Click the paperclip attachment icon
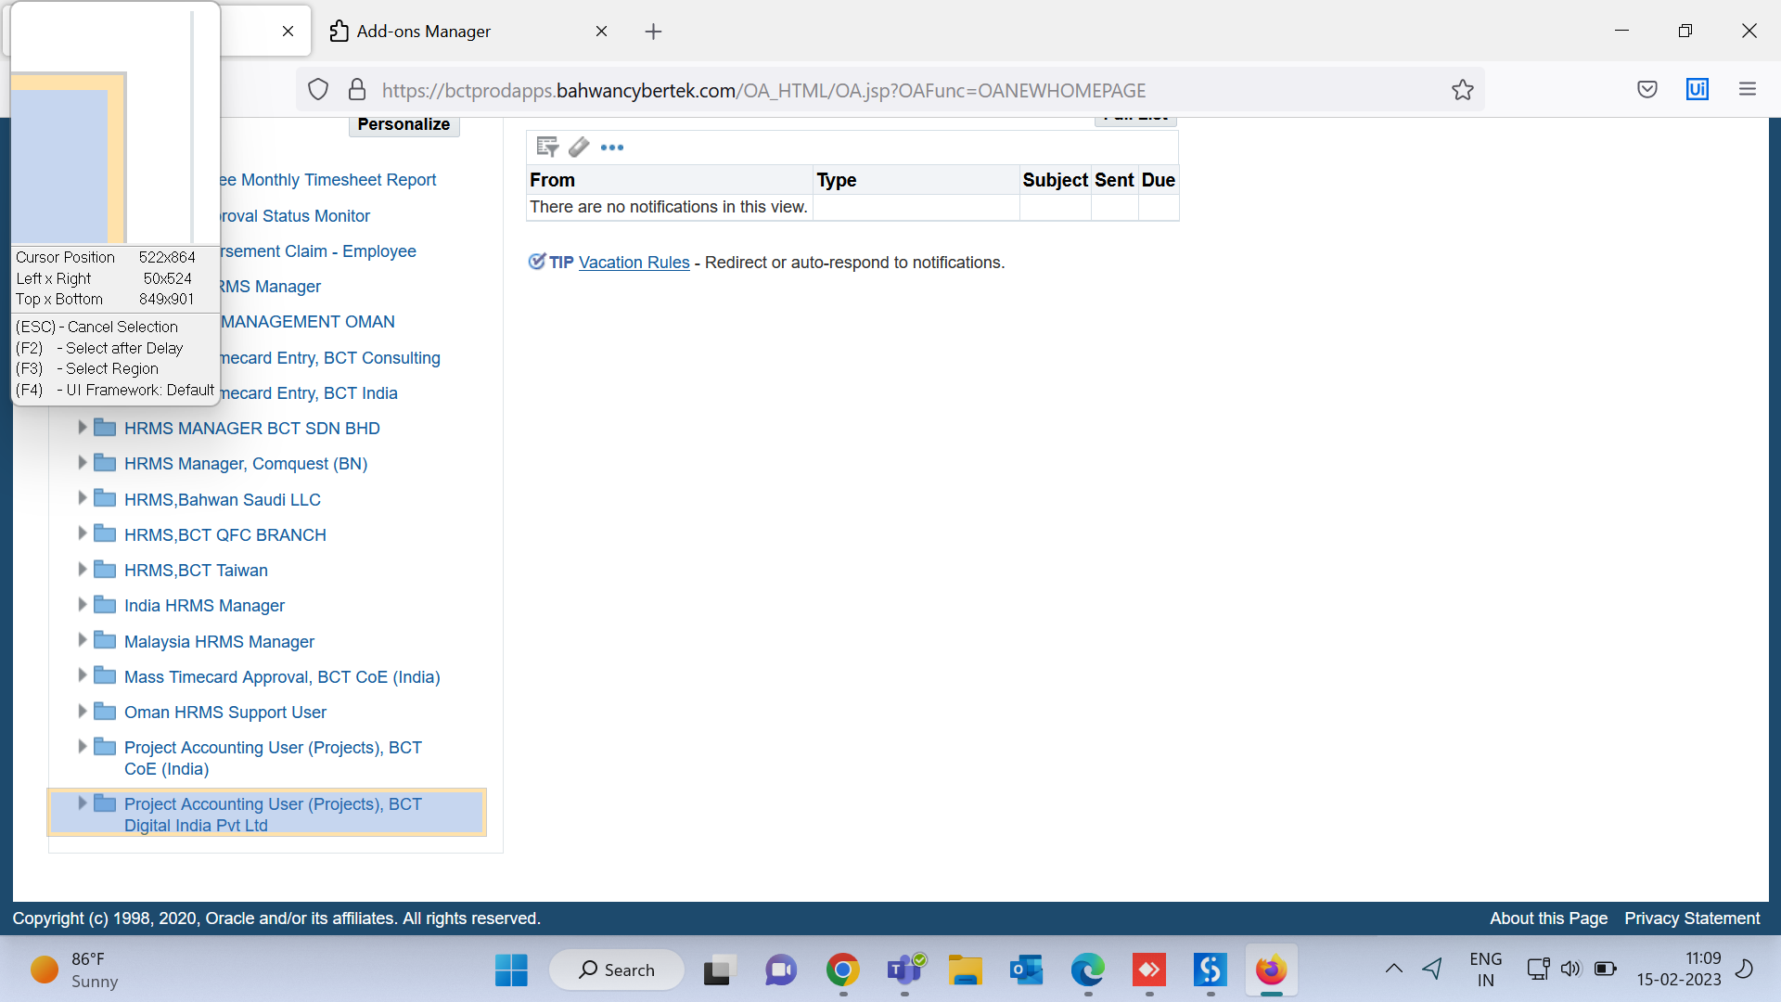Viewport: 1781px width, 1002px height. tap(579, 147)
